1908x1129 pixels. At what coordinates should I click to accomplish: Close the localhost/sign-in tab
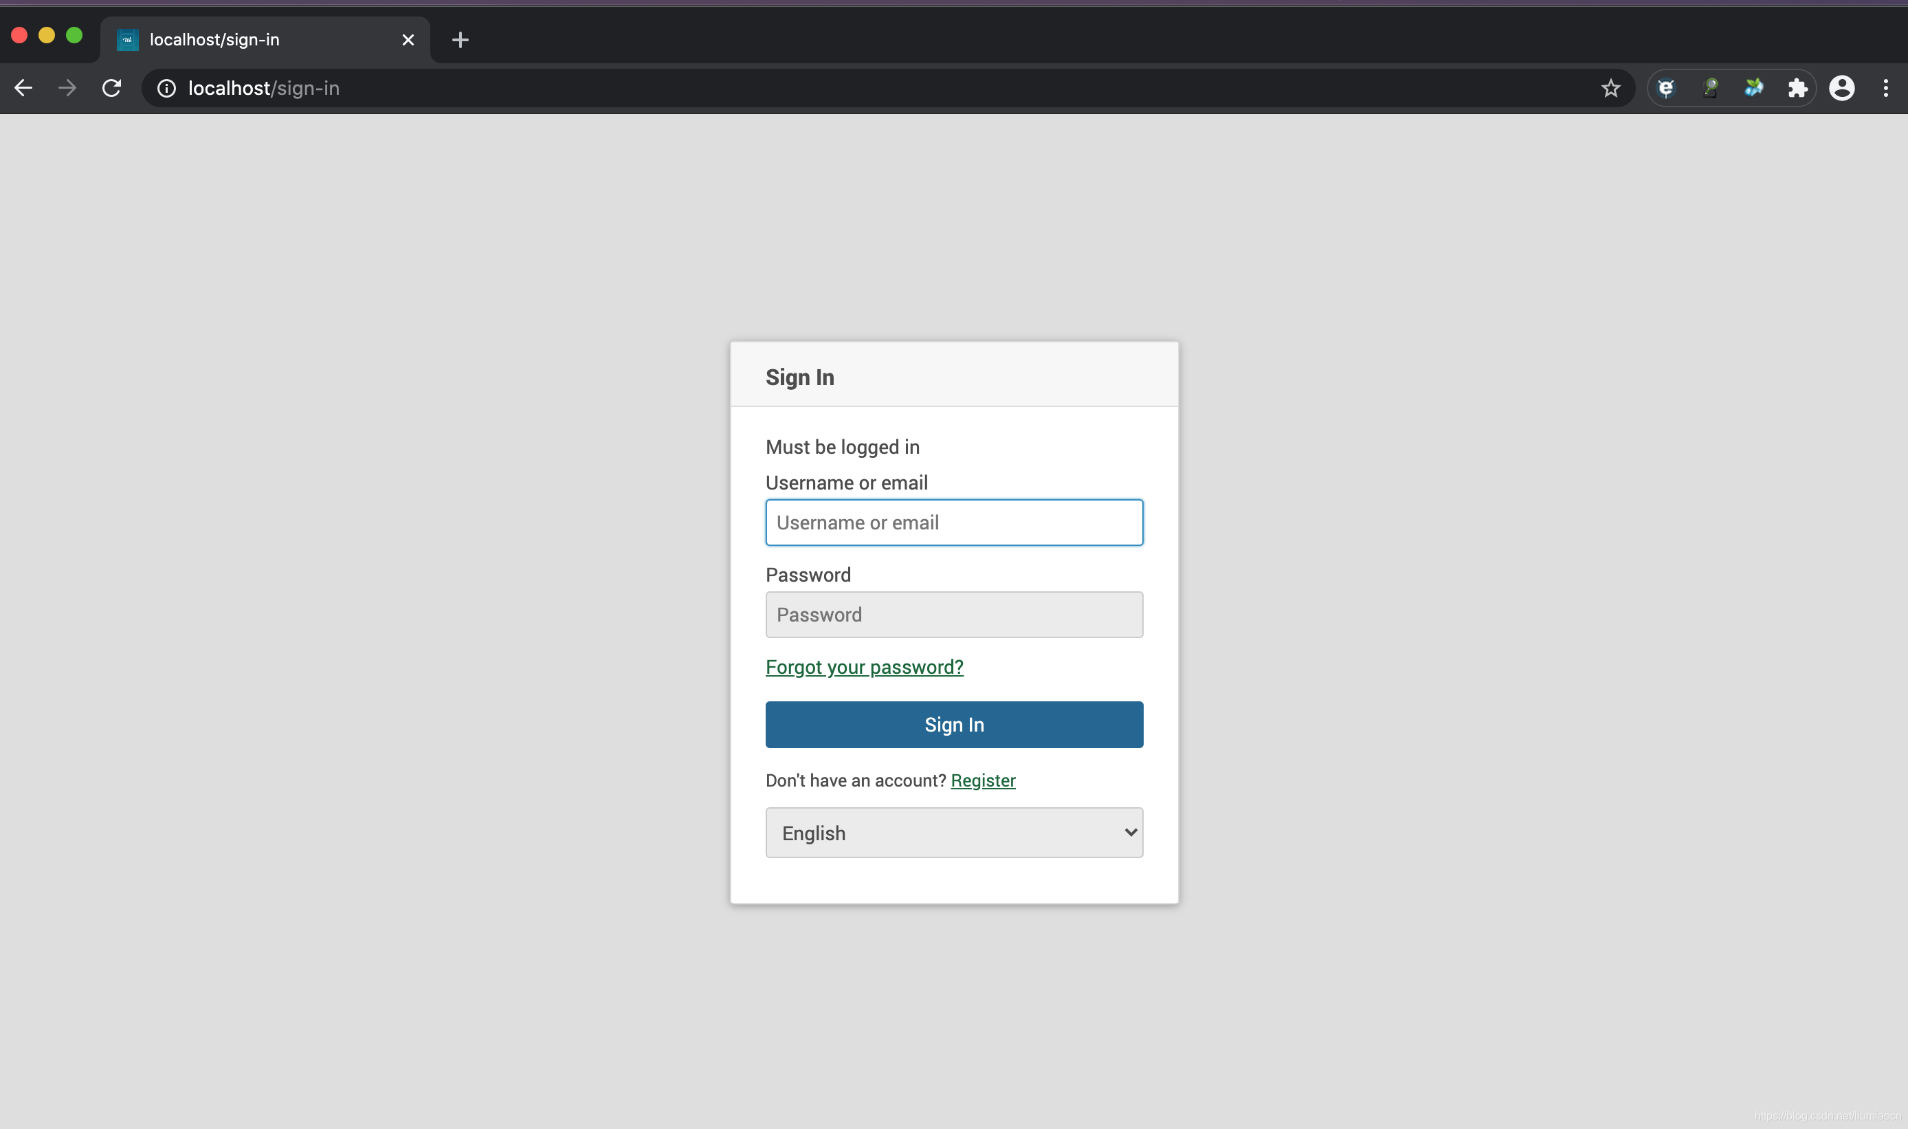coord(408,40)
